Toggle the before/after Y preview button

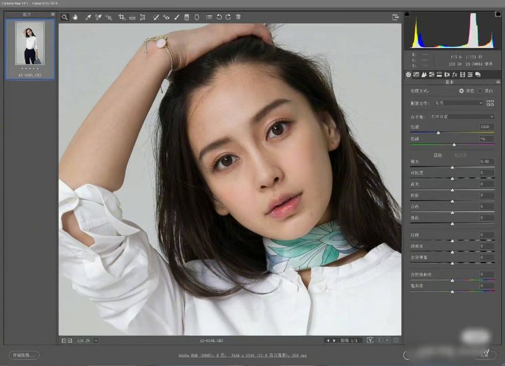click(370, 341)
